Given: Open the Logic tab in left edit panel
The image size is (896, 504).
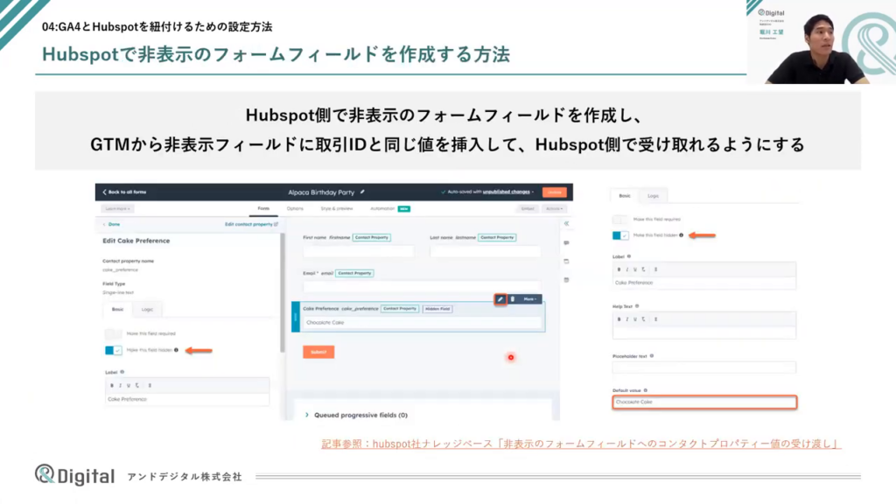Looking at the screenshot, I should [147, 310].
